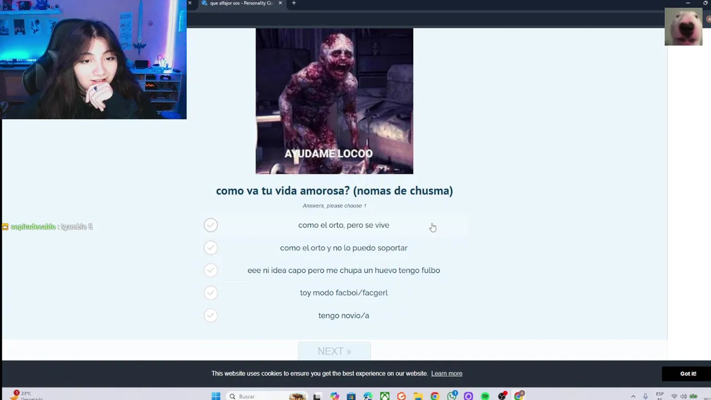Open the volume control in tray
The height and width of the screenshot is (400, 711).
[684, 396]
